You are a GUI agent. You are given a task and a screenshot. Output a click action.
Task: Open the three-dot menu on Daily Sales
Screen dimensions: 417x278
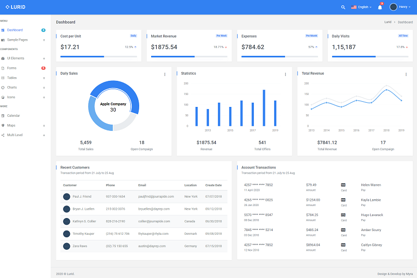pos(165,74)
